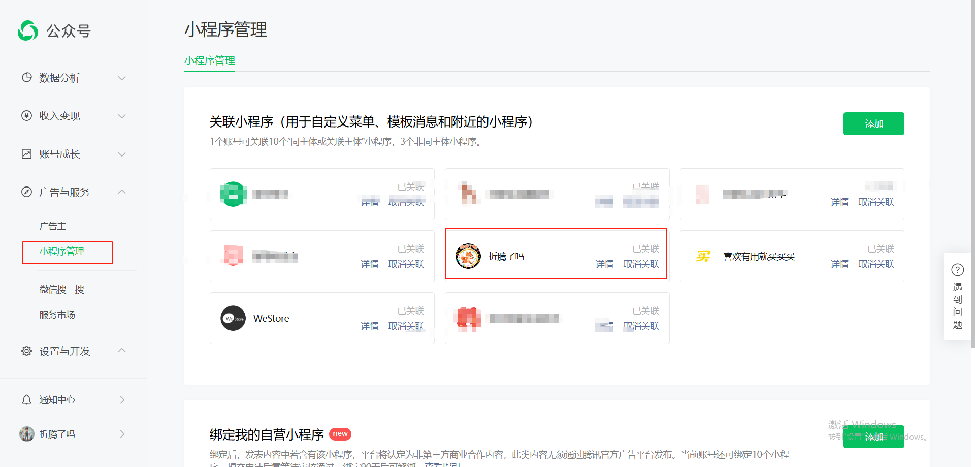Open the 微信搜一搜 submenu item
Image resolution: width=975 pixels, height=467 pixels.
[x=62, y=289]
